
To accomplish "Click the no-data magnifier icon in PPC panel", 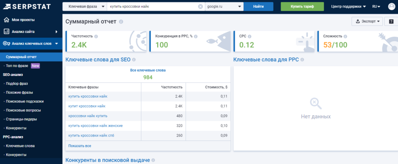I will (316, 104).
